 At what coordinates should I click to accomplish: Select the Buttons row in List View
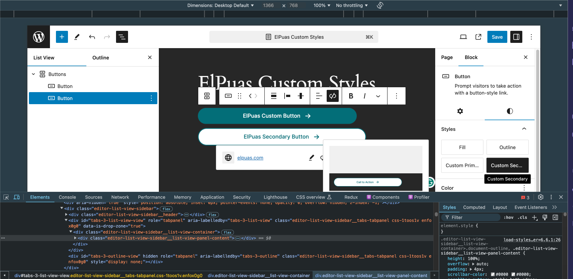[x=93, y=74]
